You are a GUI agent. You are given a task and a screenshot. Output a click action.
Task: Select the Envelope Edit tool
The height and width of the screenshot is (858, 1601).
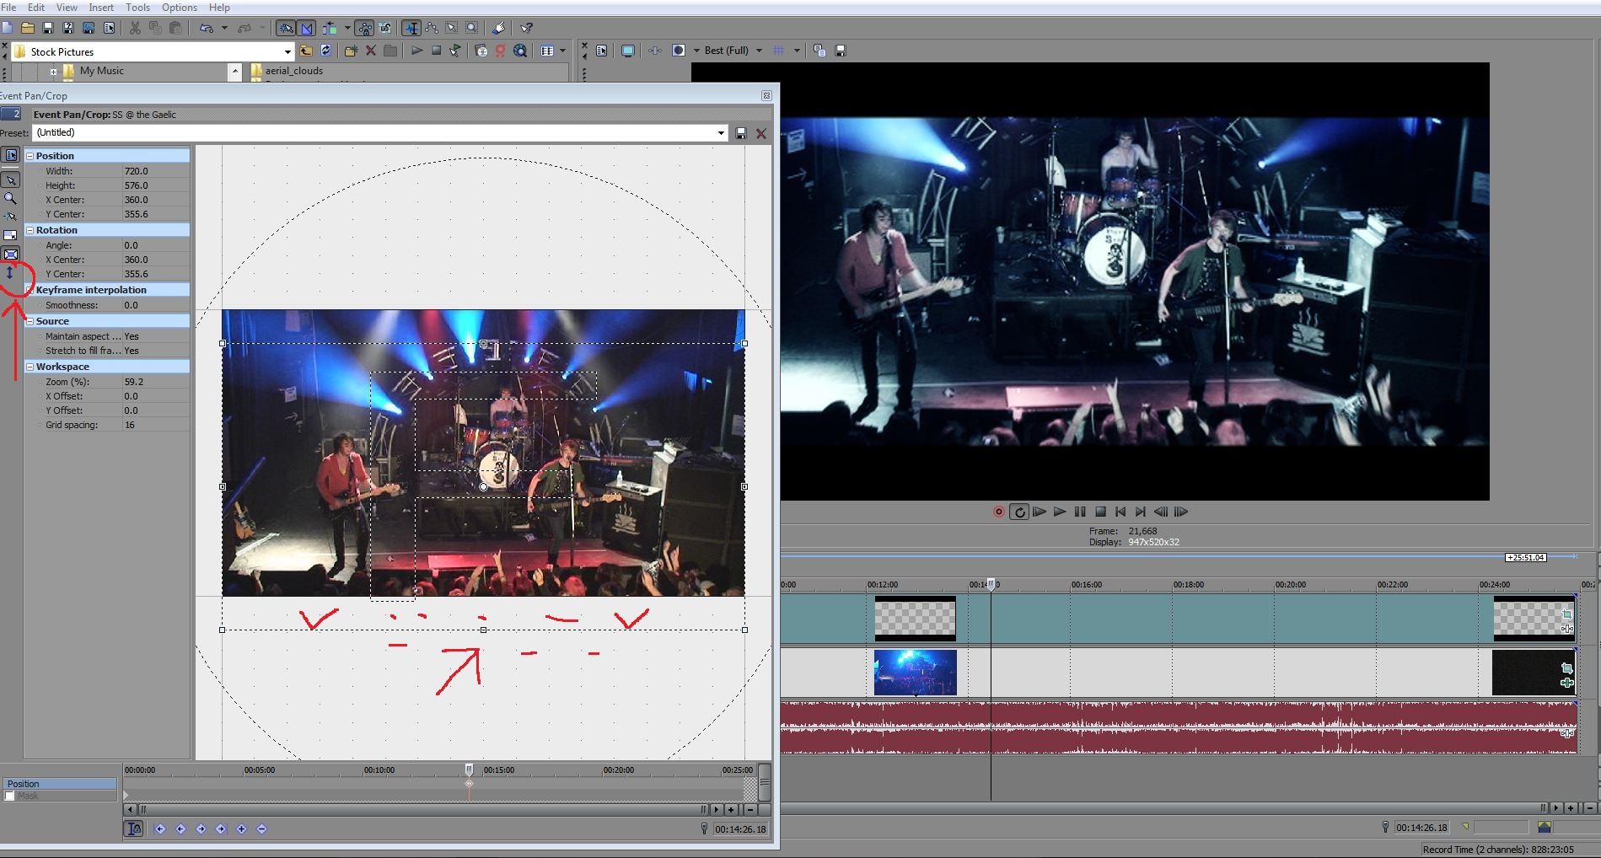click(x=432, y=28)
